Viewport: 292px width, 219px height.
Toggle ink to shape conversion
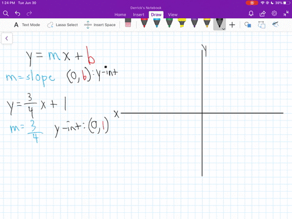(x=262, y=25)
